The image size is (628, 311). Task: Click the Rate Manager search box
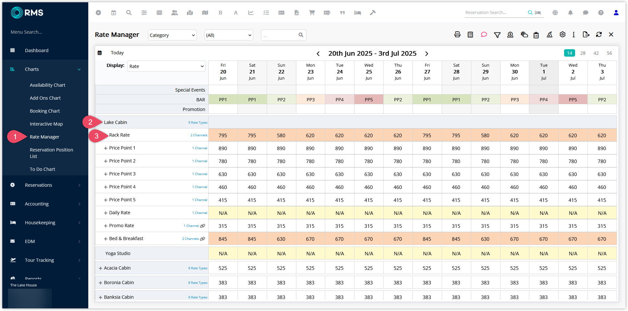283,35
